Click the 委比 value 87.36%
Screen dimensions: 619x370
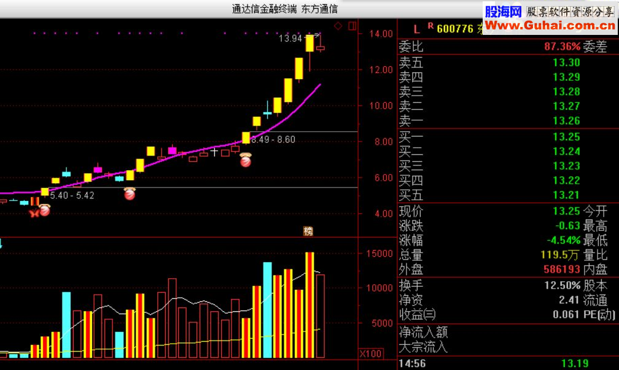pos(562,47)
